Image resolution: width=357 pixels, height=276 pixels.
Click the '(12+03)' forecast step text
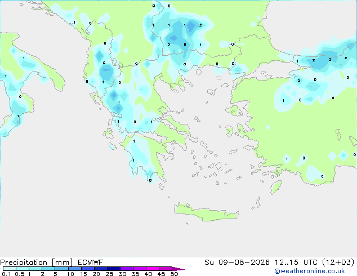pyautogui.click(x=338, y=262)
